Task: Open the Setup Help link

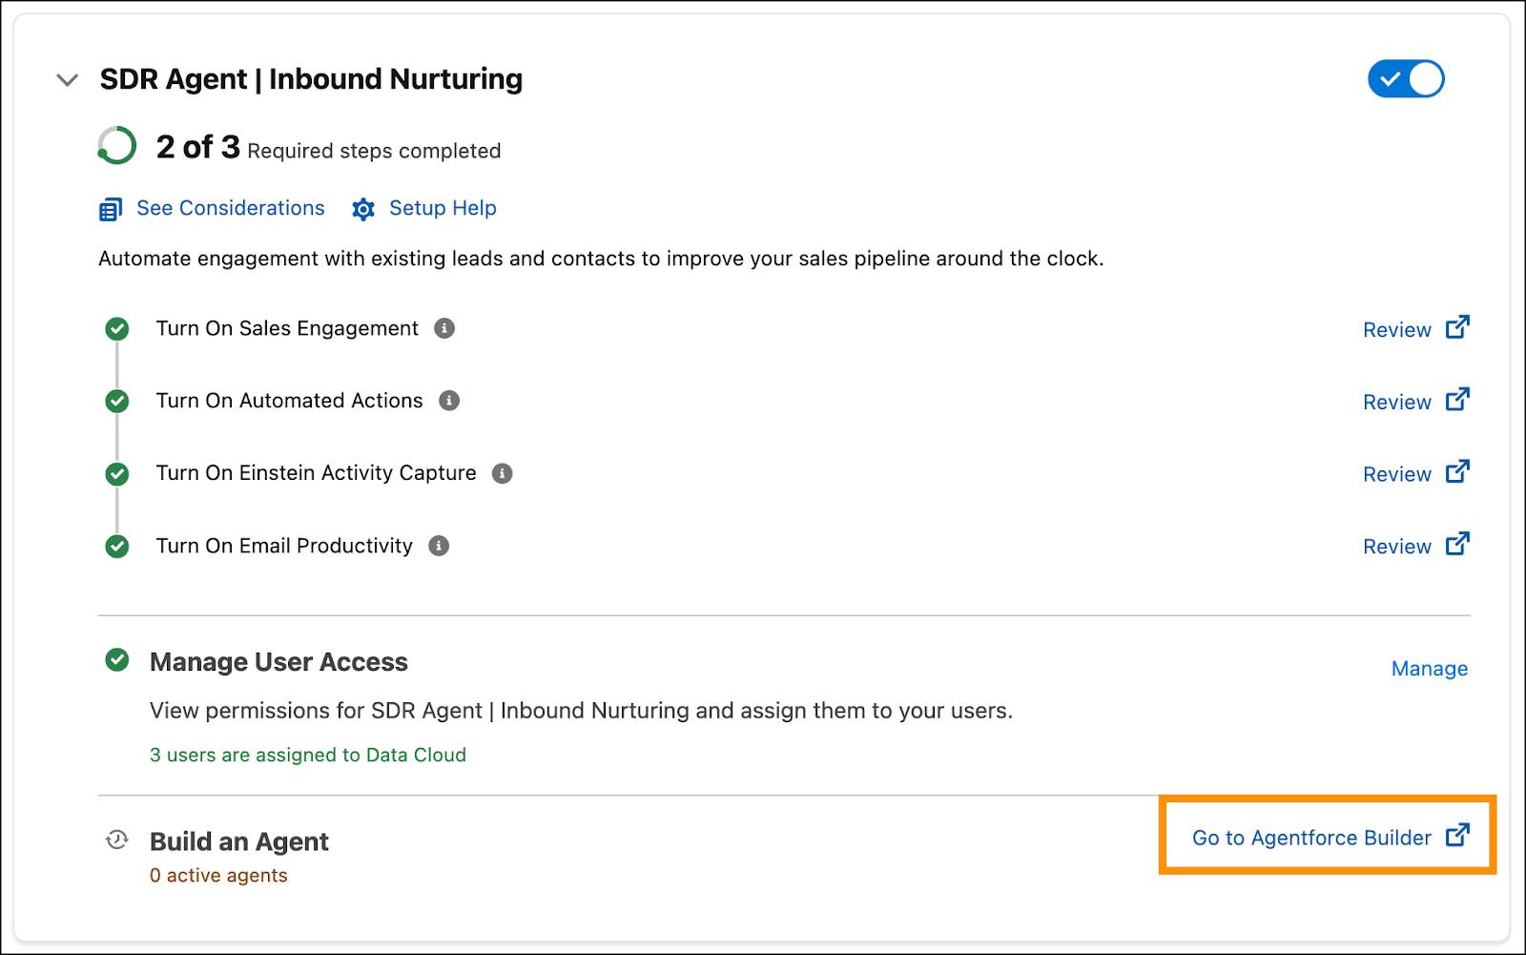Action: pos(443,208)
